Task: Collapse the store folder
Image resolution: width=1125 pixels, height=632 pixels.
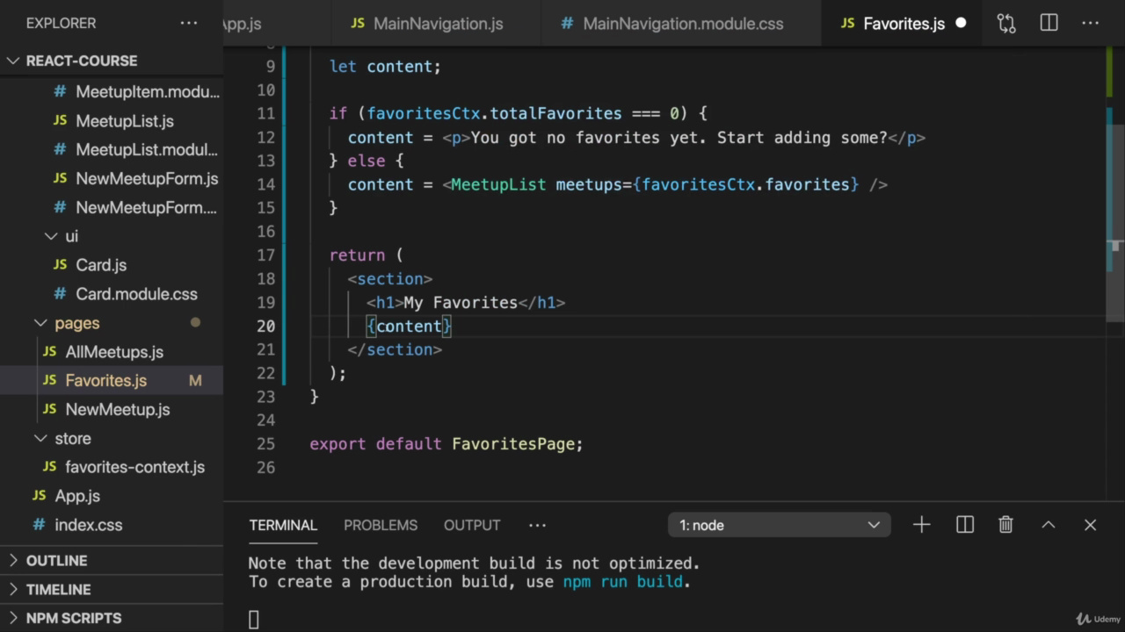Action: click(x=40, y=438)
